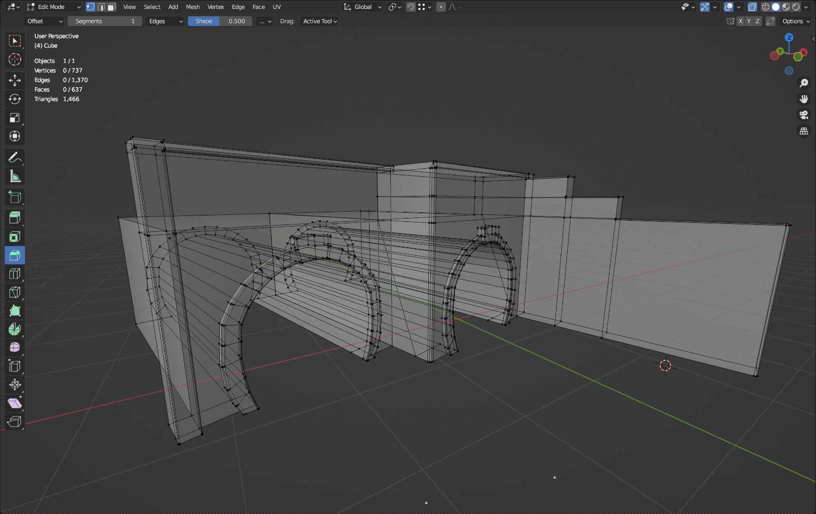The image size is (816, 514).
Task: Open the Edges affect dropdown
Action: coord(165,21)
